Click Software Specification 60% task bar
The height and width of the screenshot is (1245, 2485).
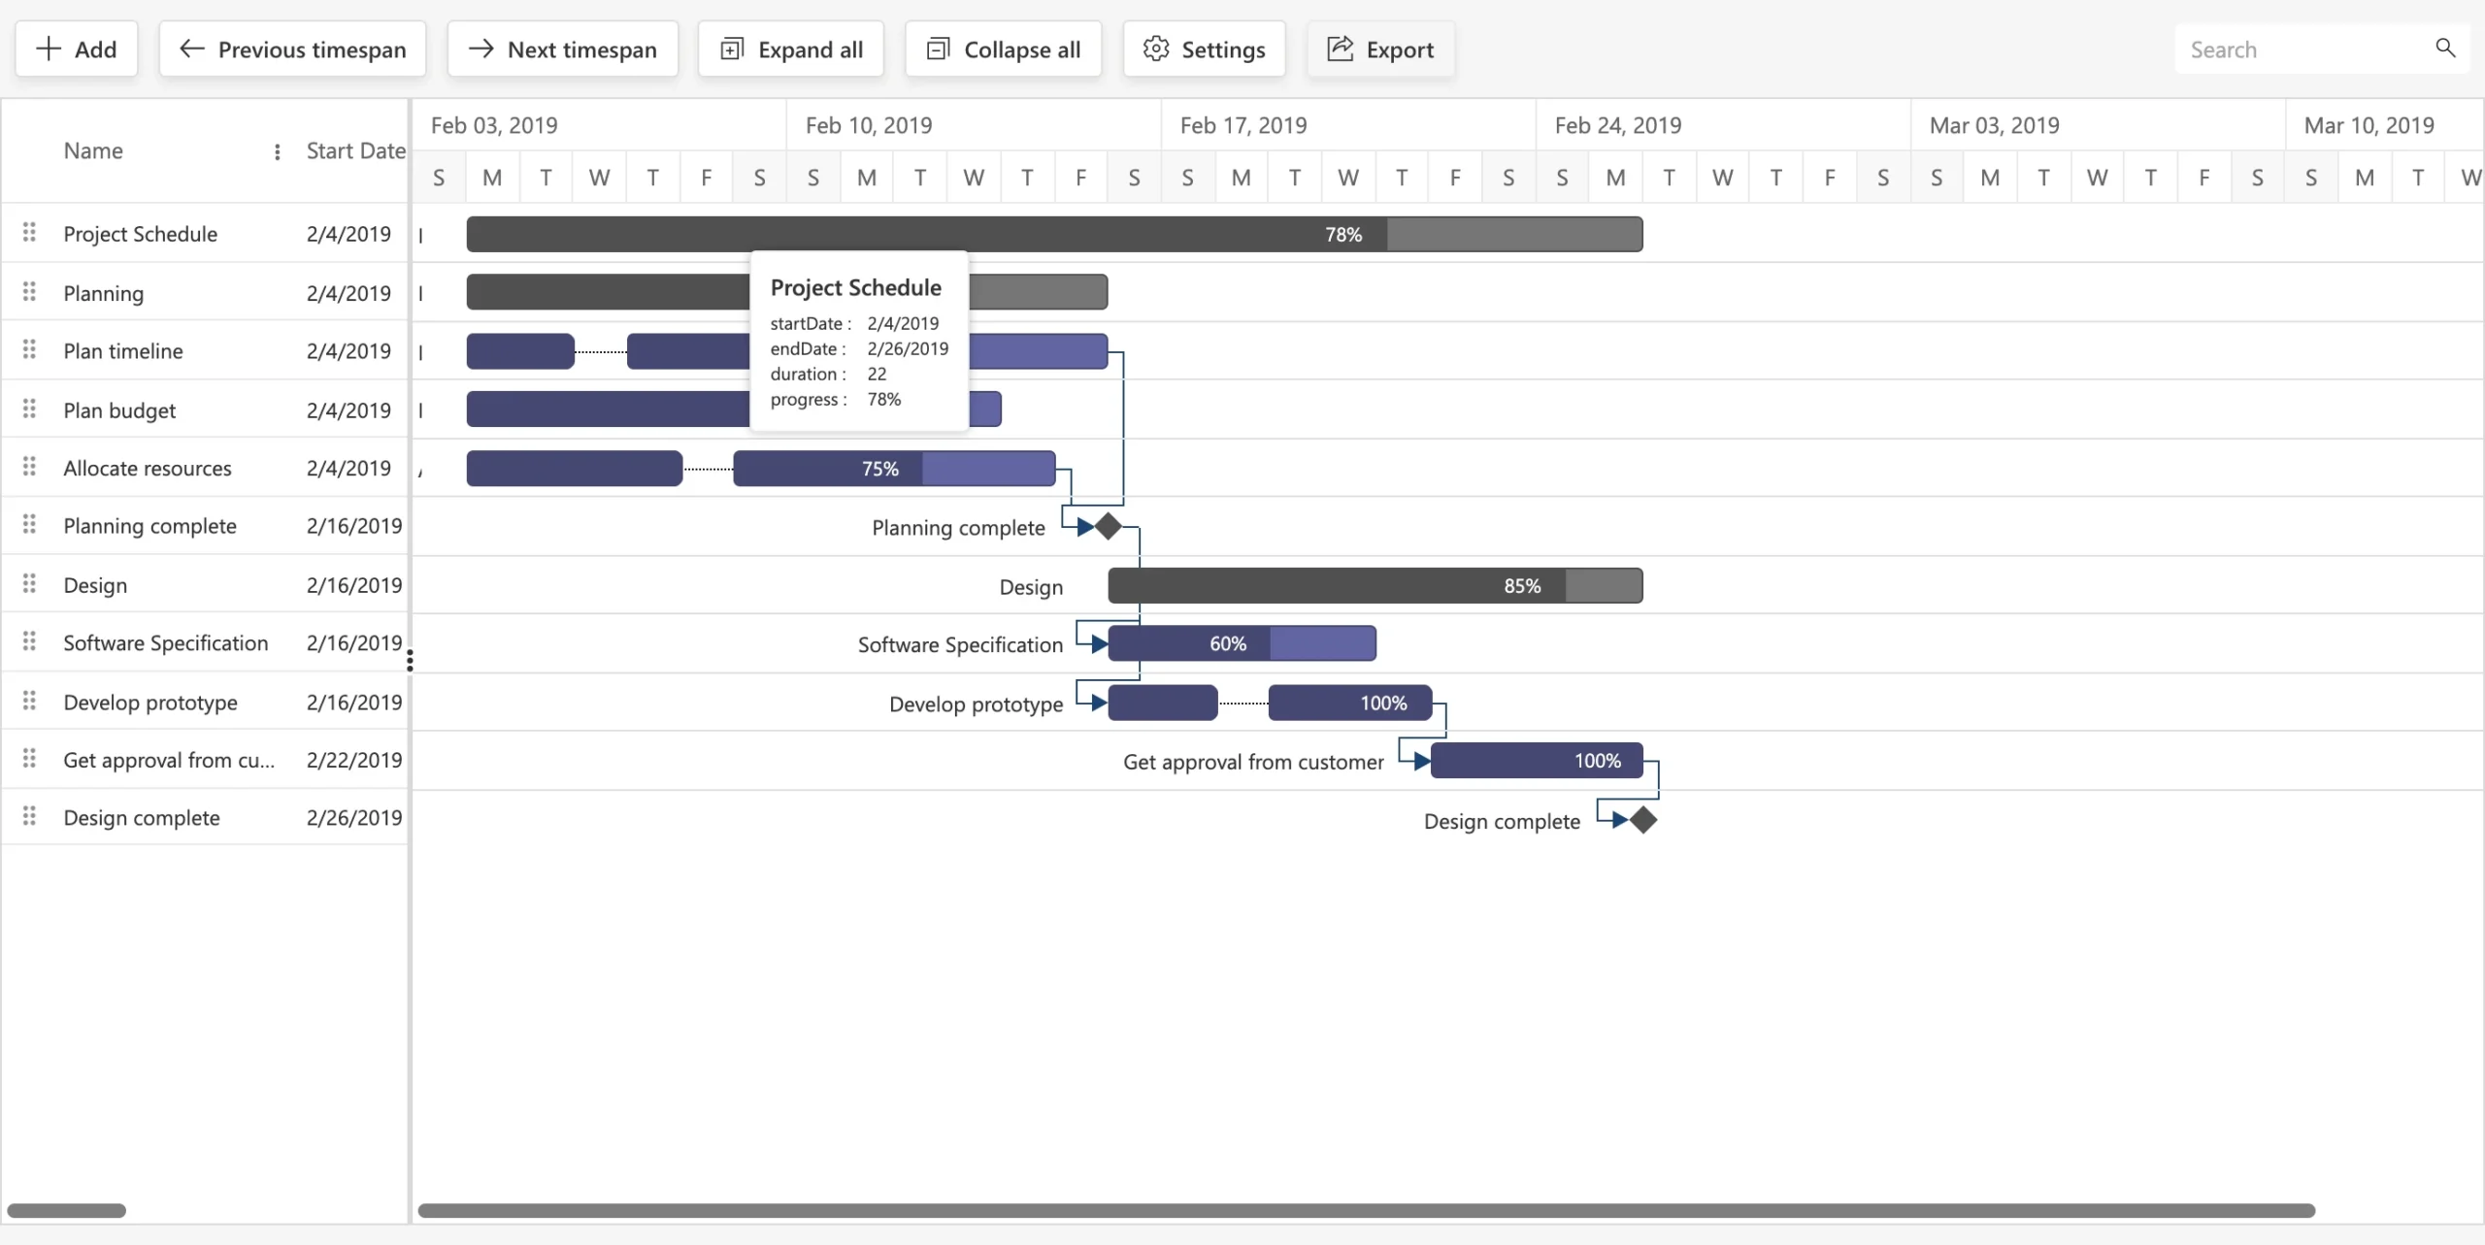(1241, 643)
